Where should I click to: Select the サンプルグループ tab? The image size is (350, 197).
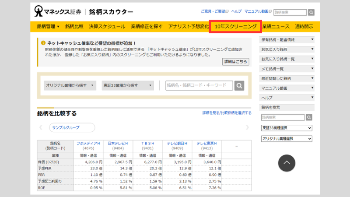tap(72, 127)
